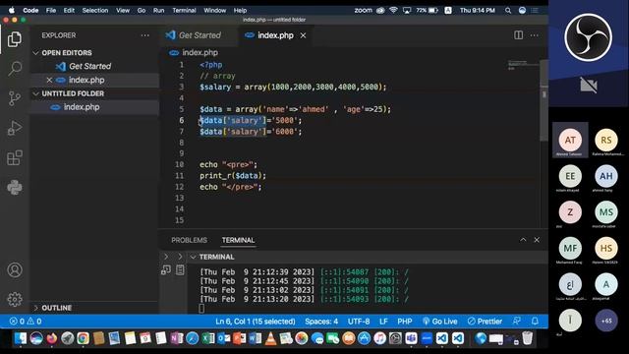
Task: Click the errors count in the status bar
Action: click(17, 322)
